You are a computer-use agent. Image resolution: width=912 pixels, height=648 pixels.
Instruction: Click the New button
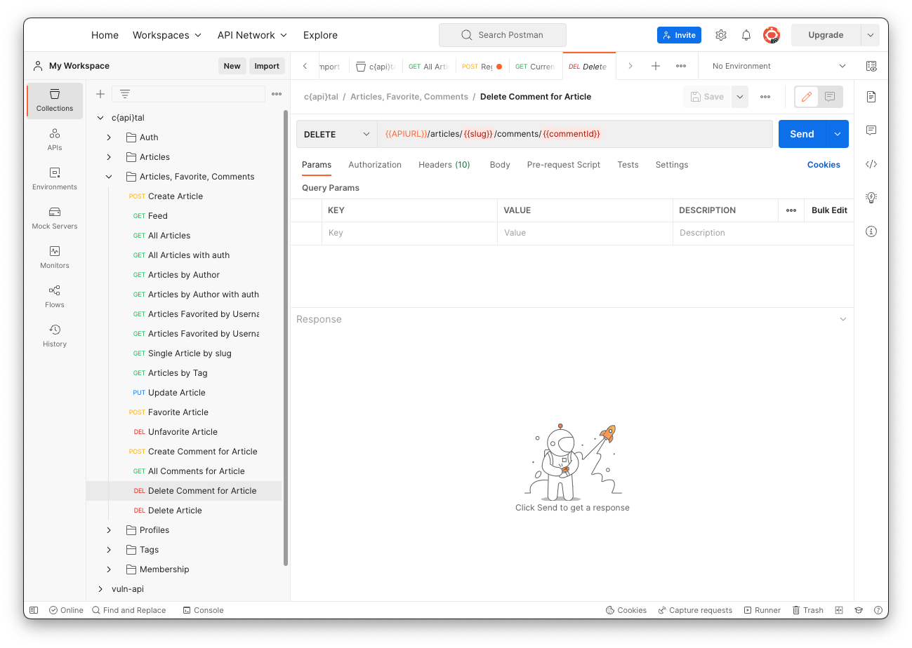tap(232, 66)
